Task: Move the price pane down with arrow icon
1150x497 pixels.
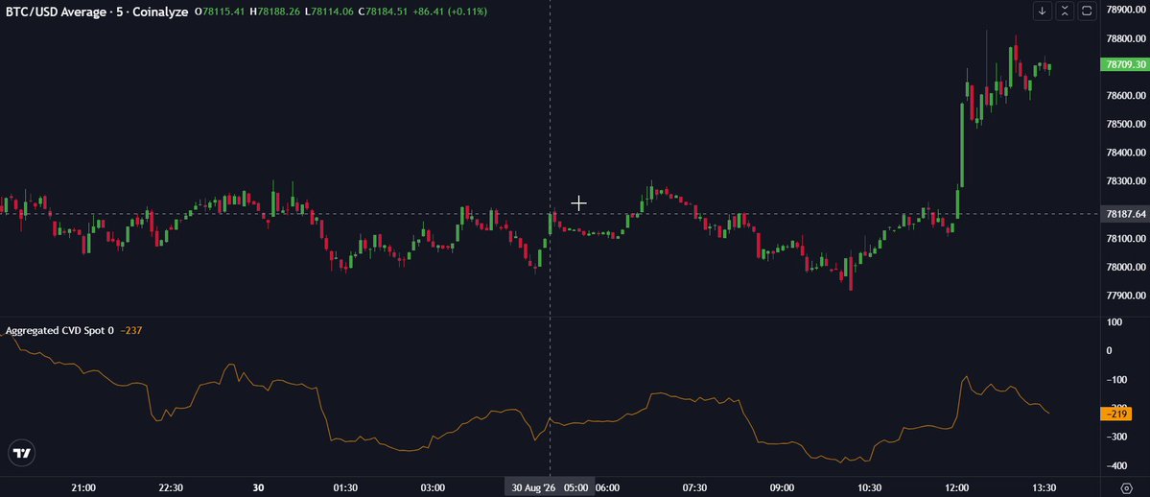Action: click(x=1043, y=11)
